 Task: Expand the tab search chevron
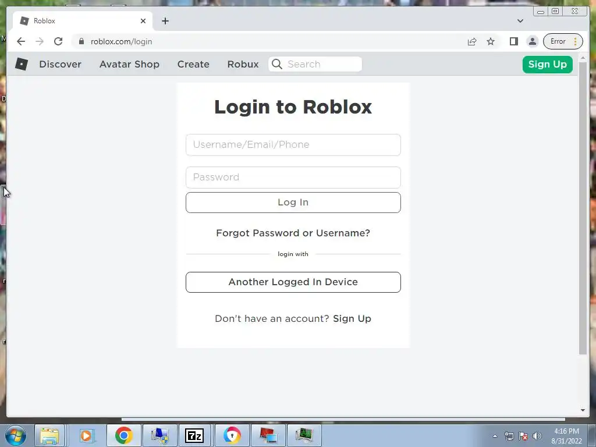520,21
